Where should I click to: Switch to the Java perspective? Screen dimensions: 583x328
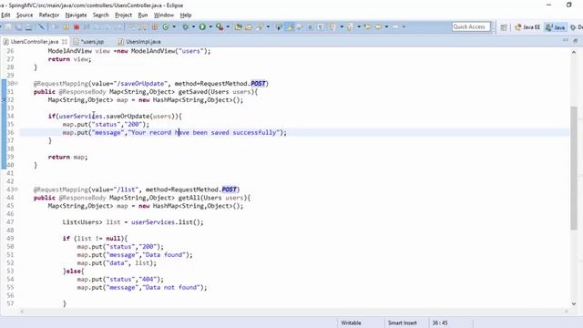point(556,27)
